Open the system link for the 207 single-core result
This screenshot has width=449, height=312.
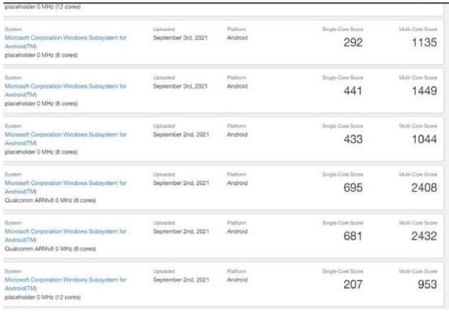[x=65, y=284]
